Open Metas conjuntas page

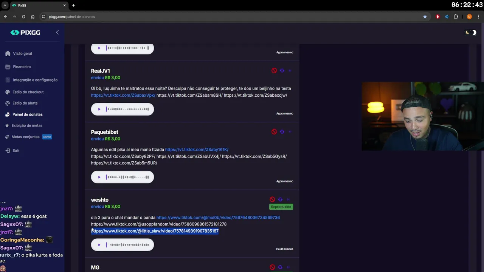25,137
